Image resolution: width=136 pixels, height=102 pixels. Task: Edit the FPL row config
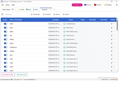coord(112,36)
